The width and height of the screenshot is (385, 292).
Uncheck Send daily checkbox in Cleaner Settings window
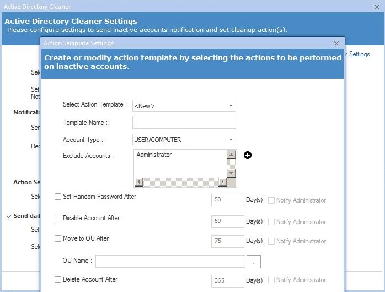click(9, 216)
